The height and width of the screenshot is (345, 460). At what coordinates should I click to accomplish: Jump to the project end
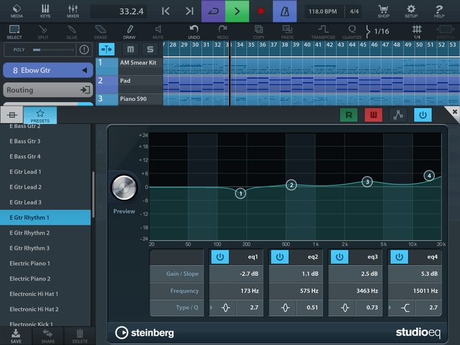tap(189, 11)
